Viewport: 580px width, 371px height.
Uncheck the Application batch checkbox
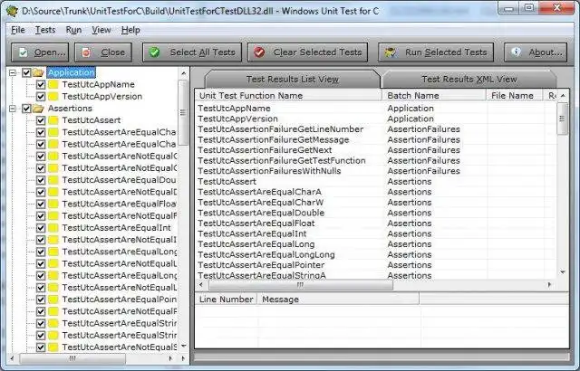(26, 72)
